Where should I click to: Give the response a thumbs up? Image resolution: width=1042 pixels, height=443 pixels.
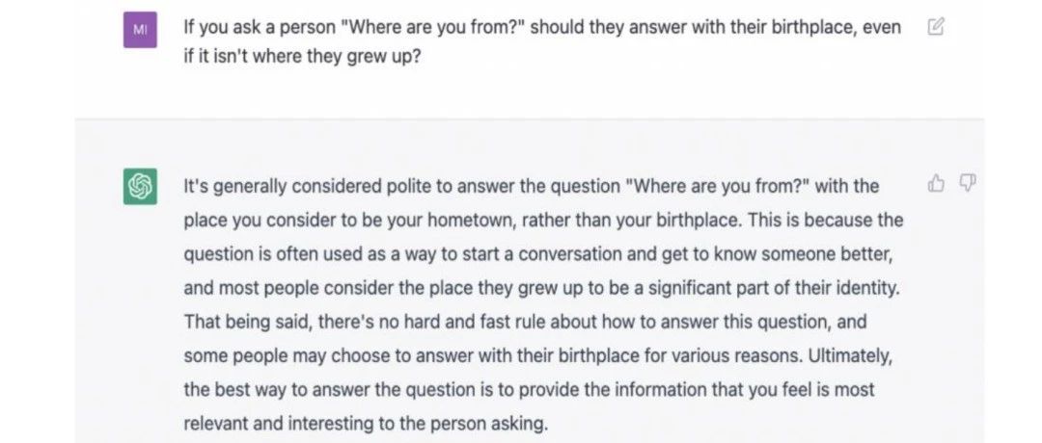[936, 183]
